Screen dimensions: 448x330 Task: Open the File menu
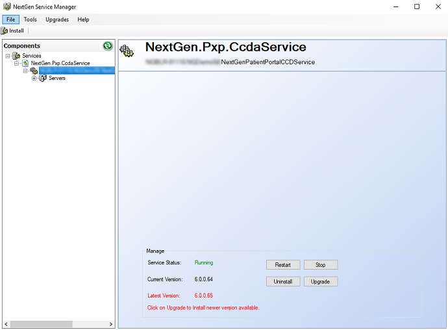10,19
